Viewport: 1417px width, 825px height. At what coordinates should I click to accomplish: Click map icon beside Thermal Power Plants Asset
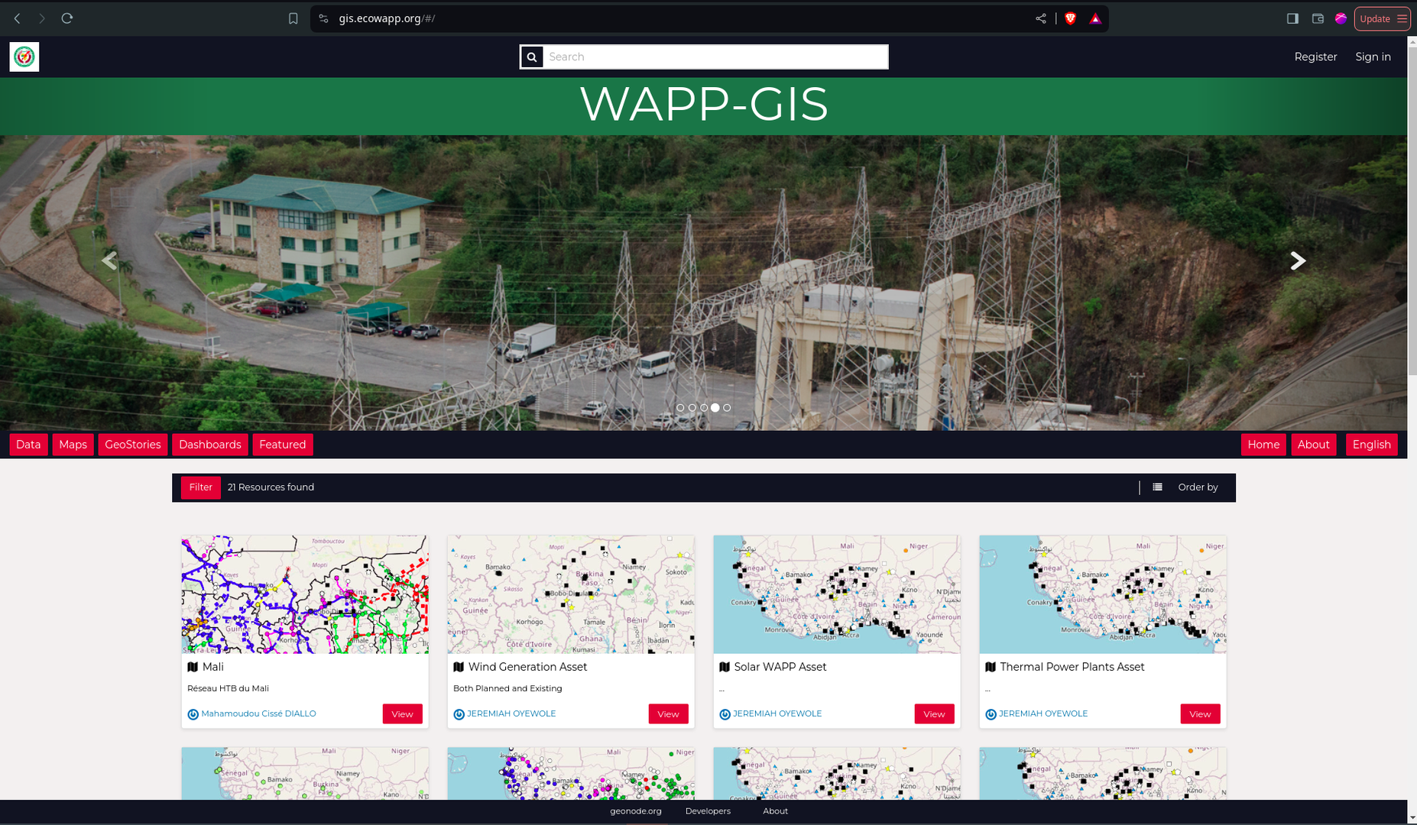tap(991, 667)
